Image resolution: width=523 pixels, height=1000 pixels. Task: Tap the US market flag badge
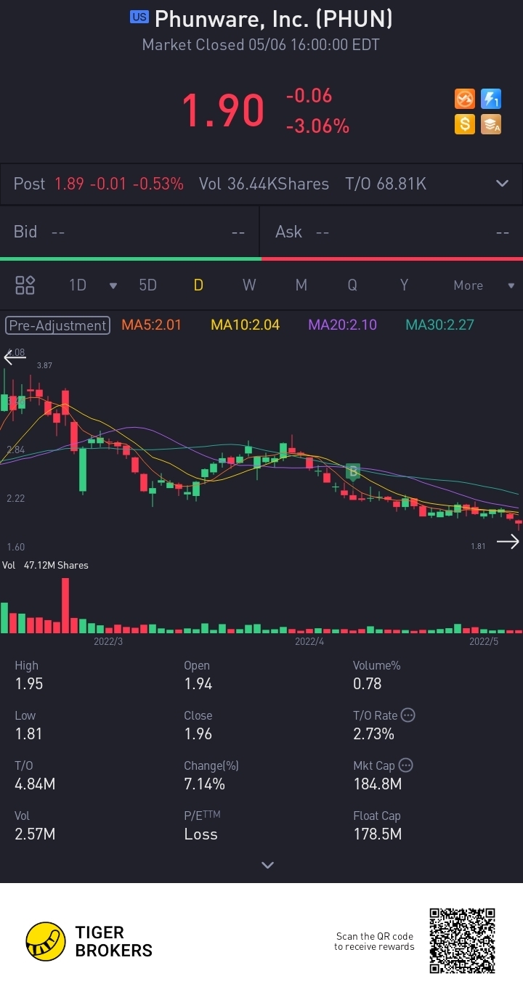tap(139, 17)
